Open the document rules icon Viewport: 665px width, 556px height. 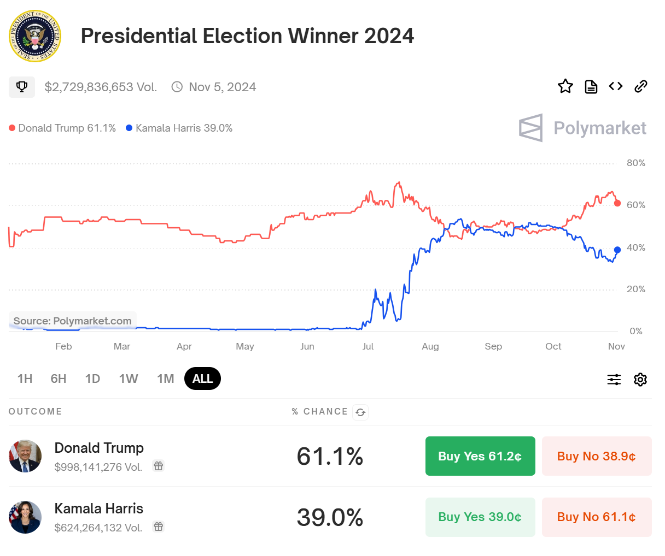591,86
